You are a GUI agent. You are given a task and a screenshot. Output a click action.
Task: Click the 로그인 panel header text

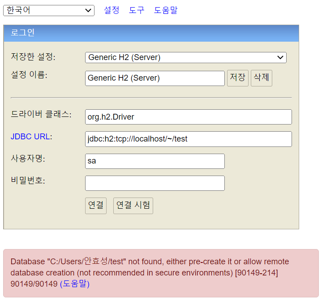[x=22, y=33]
